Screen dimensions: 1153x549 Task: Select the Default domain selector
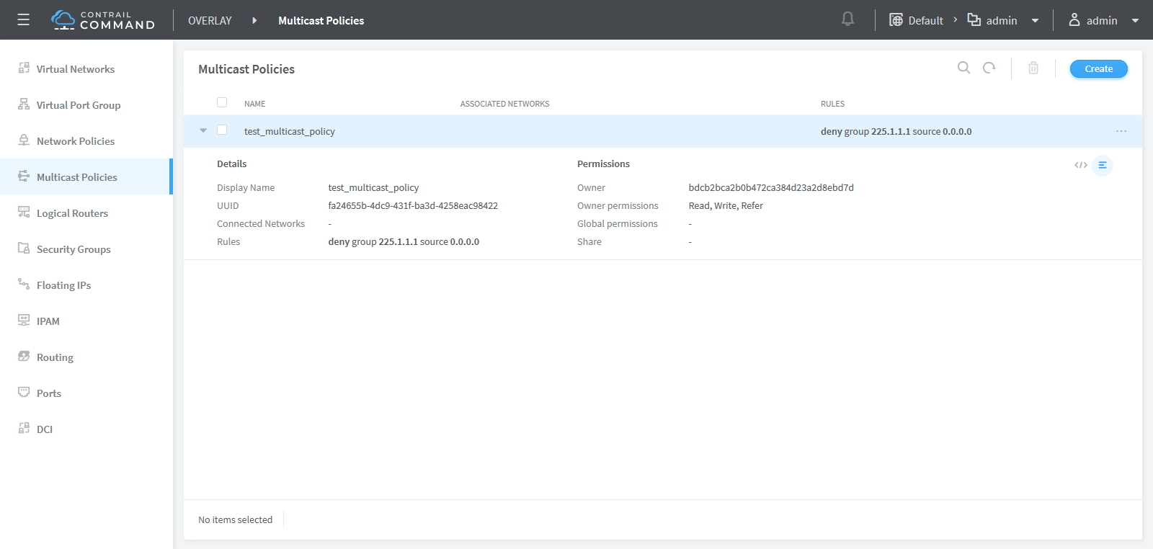[x=917, y=20]
